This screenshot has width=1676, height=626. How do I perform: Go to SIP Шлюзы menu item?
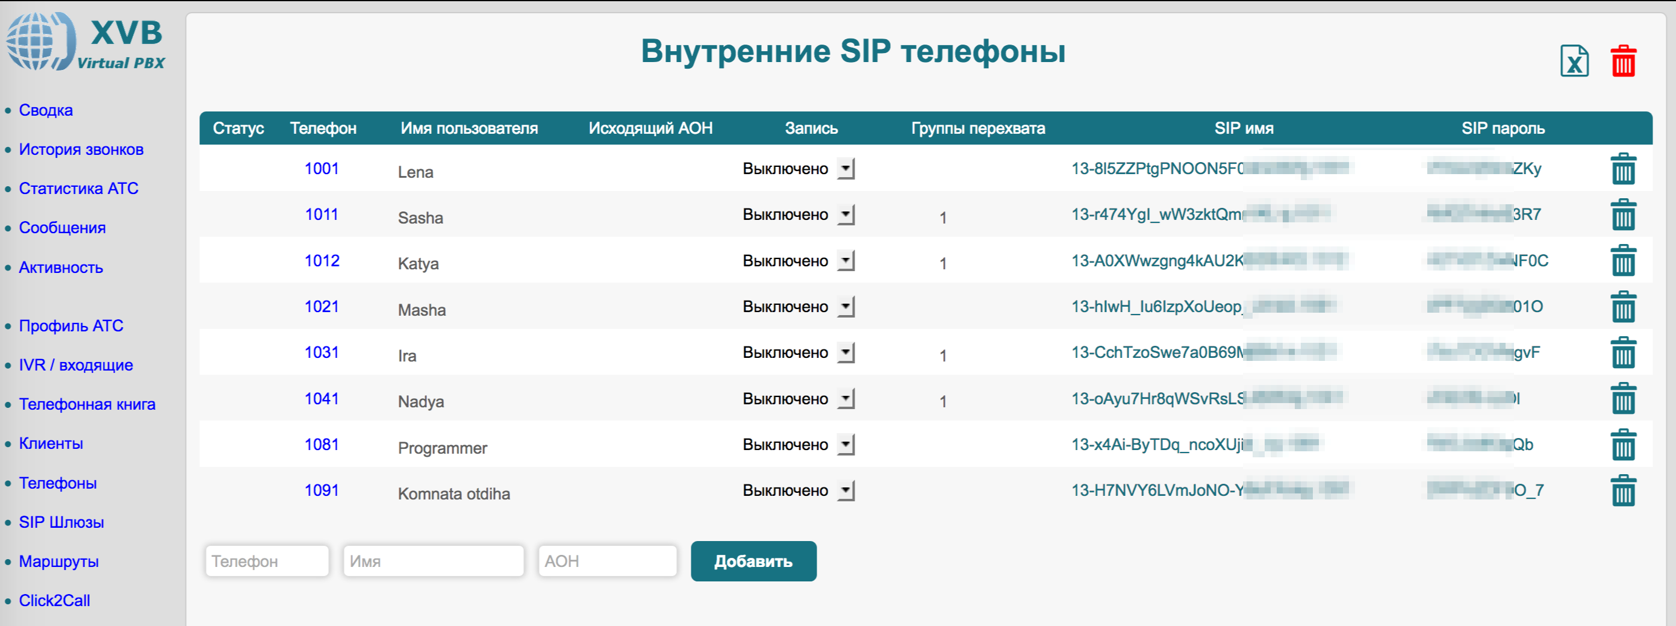(61, 522)
